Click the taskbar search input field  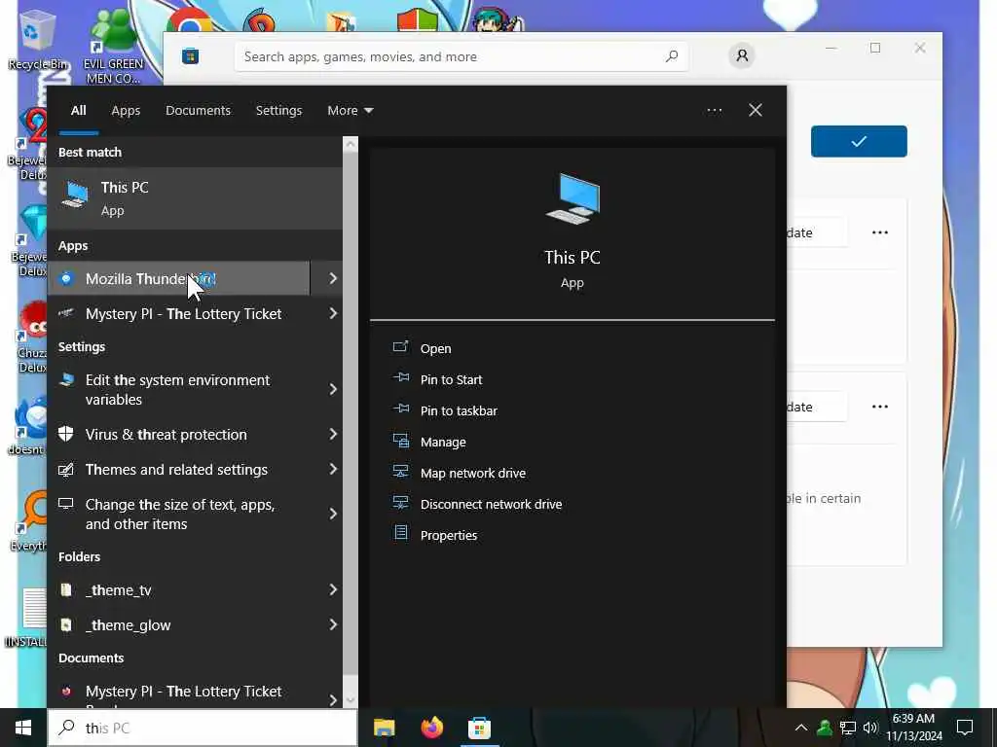pyautogui.click(x=203, y=728)
